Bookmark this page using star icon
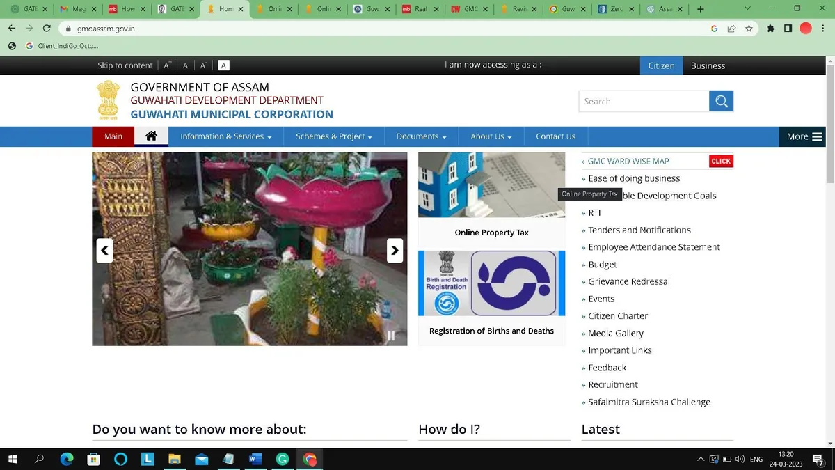The image size is (835, 470). (749, 29)
